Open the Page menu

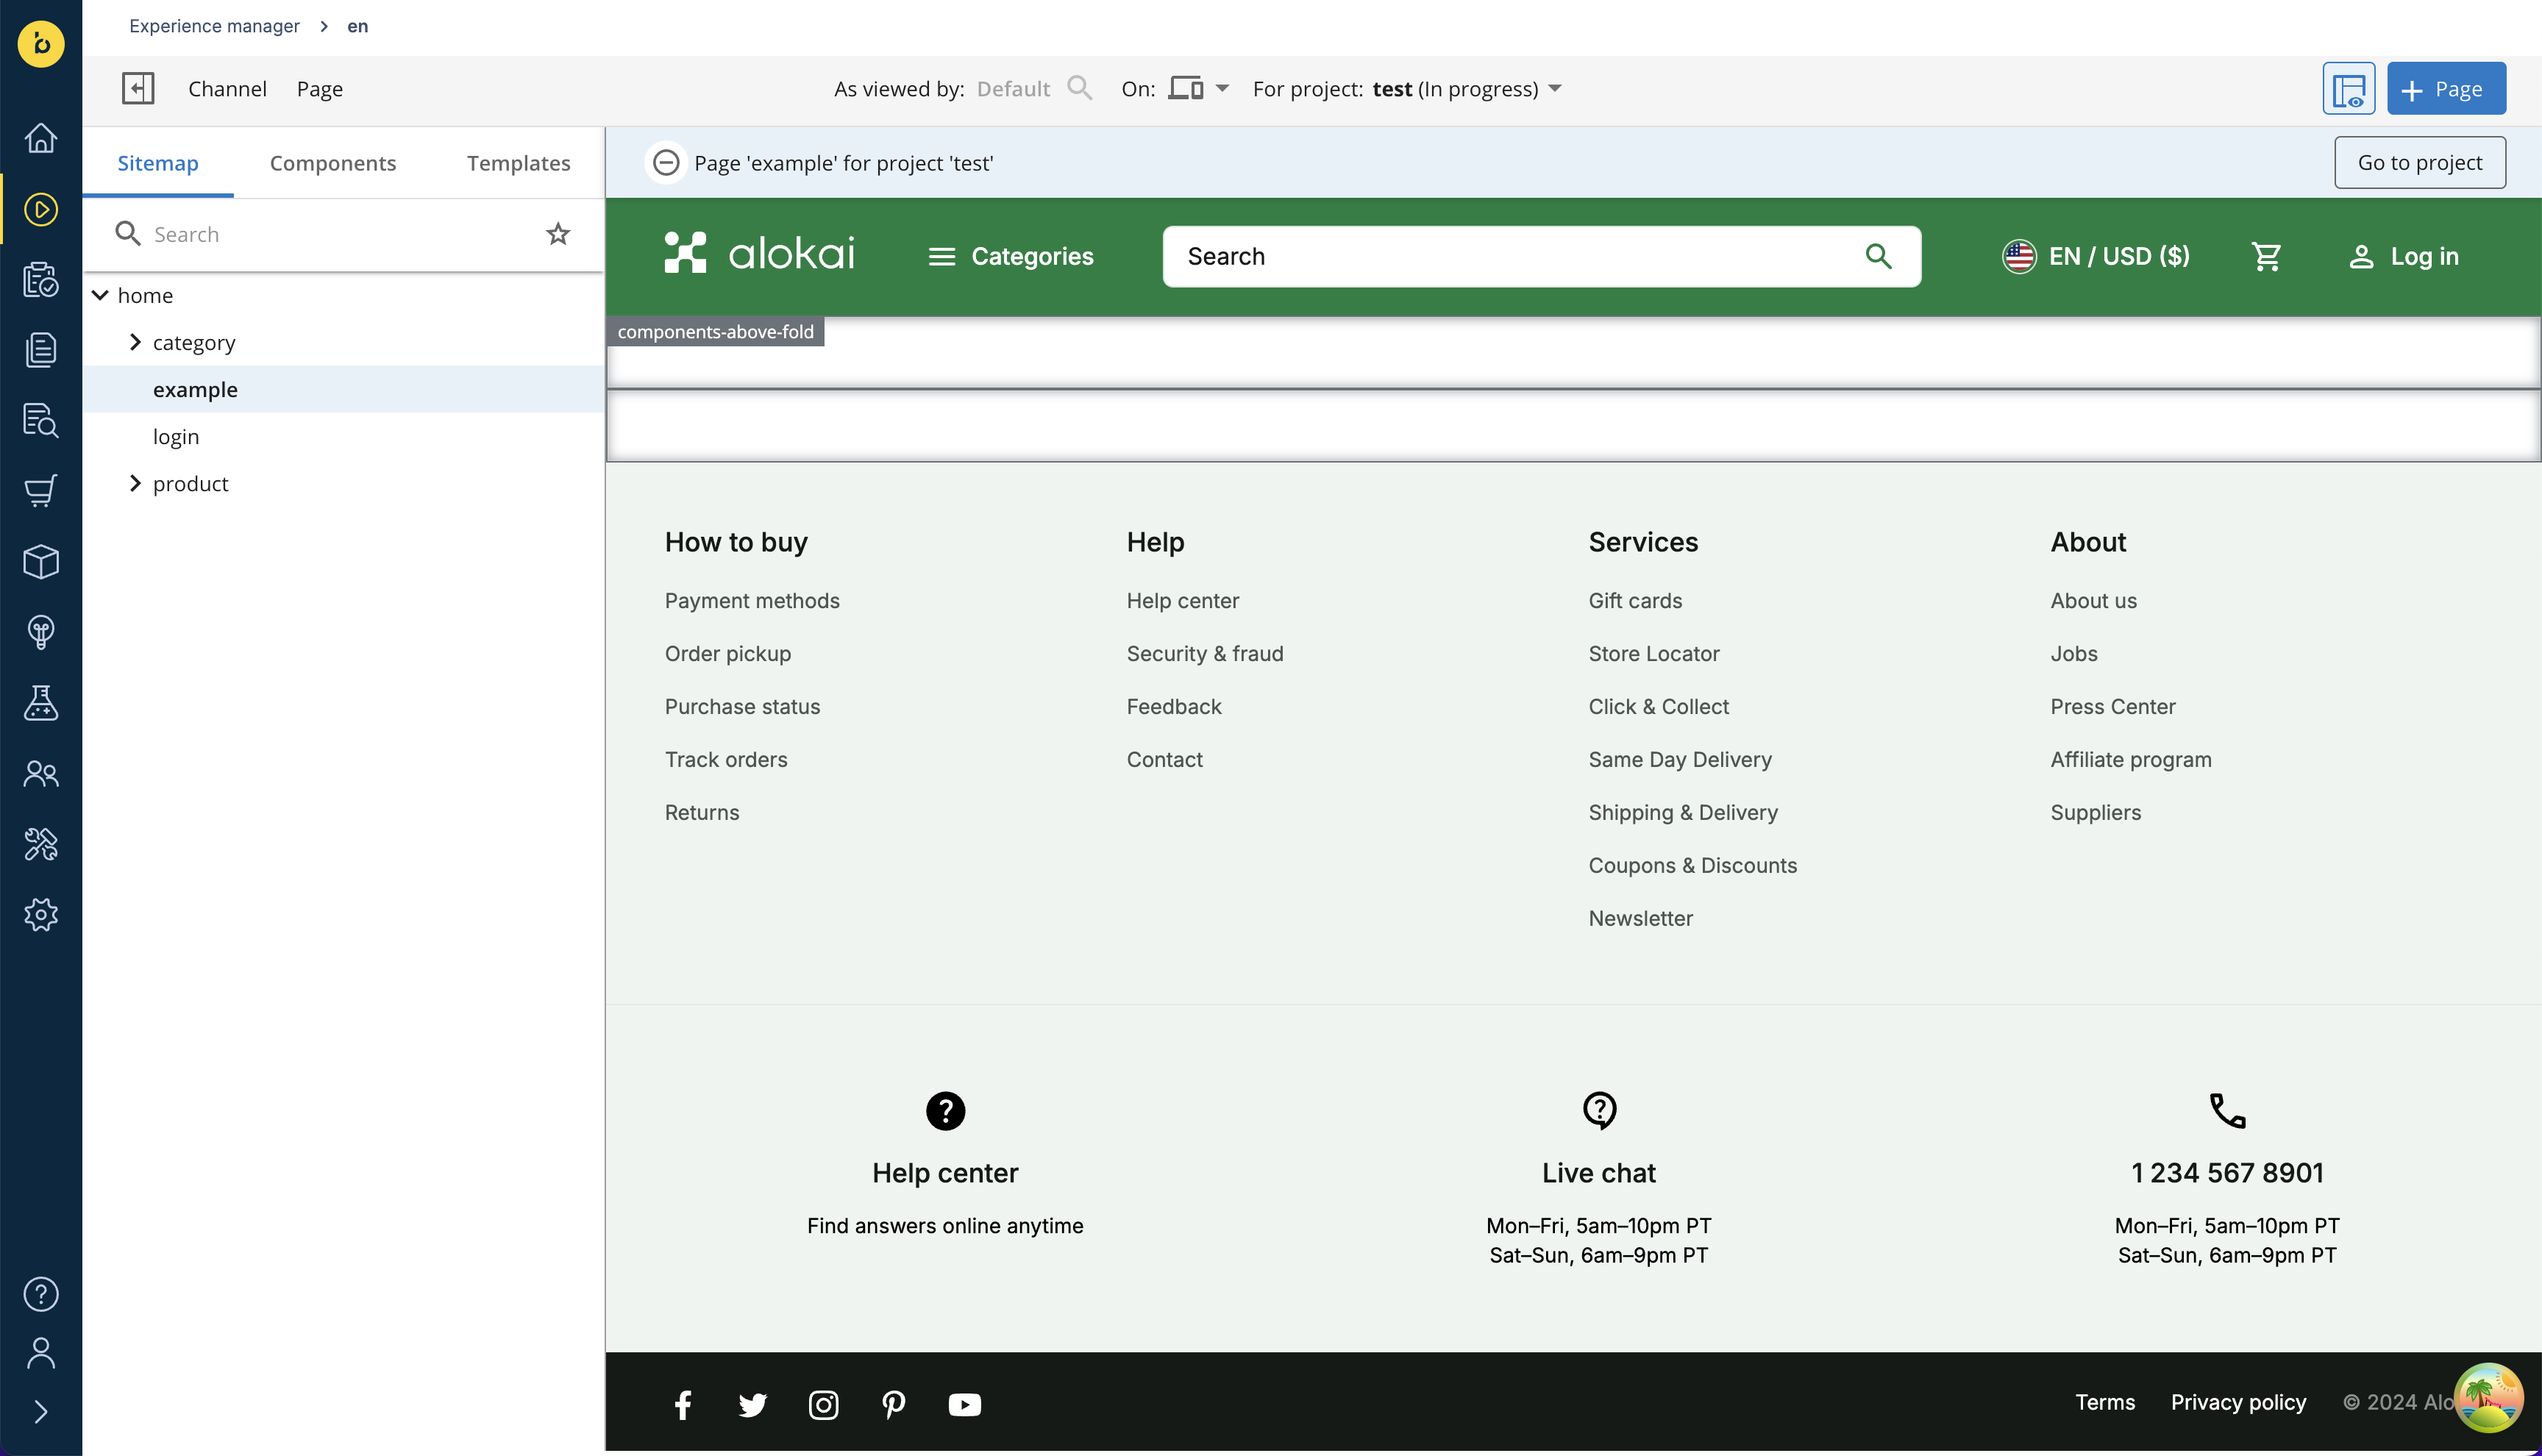pyautogui.click(x=320, y=88)
